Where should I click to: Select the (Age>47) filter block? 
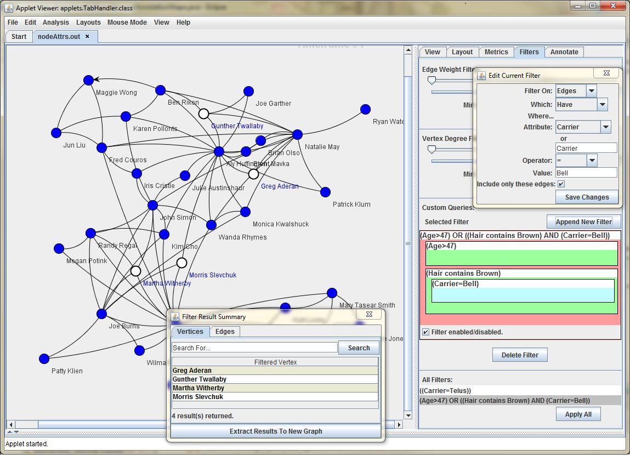[x=521, y=253]
